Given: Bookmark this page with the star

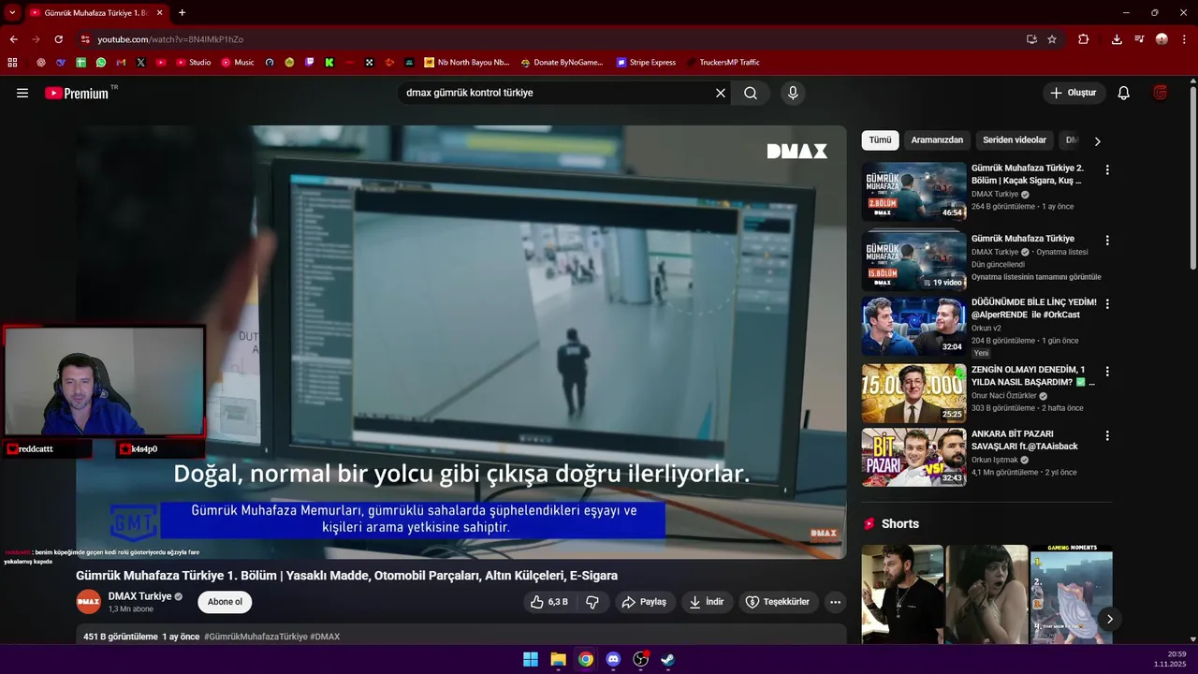Looking at the screenshot, I should tap(1052, 39).
